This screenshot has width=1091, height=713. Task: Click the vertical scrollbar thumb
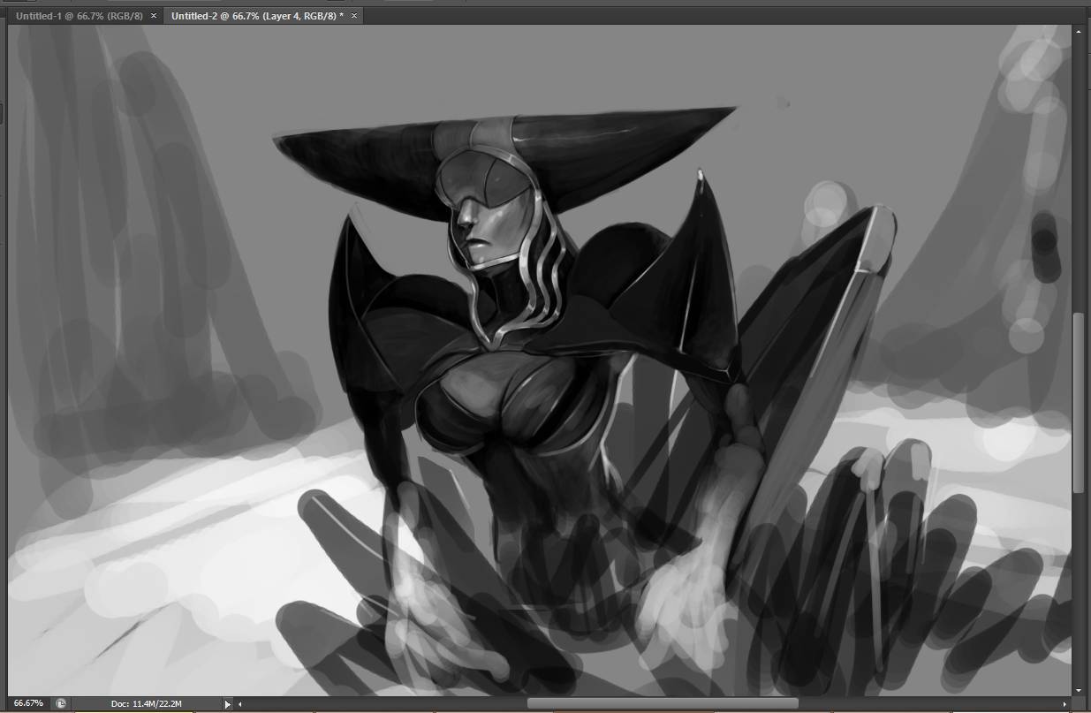tap(1079, 403)
